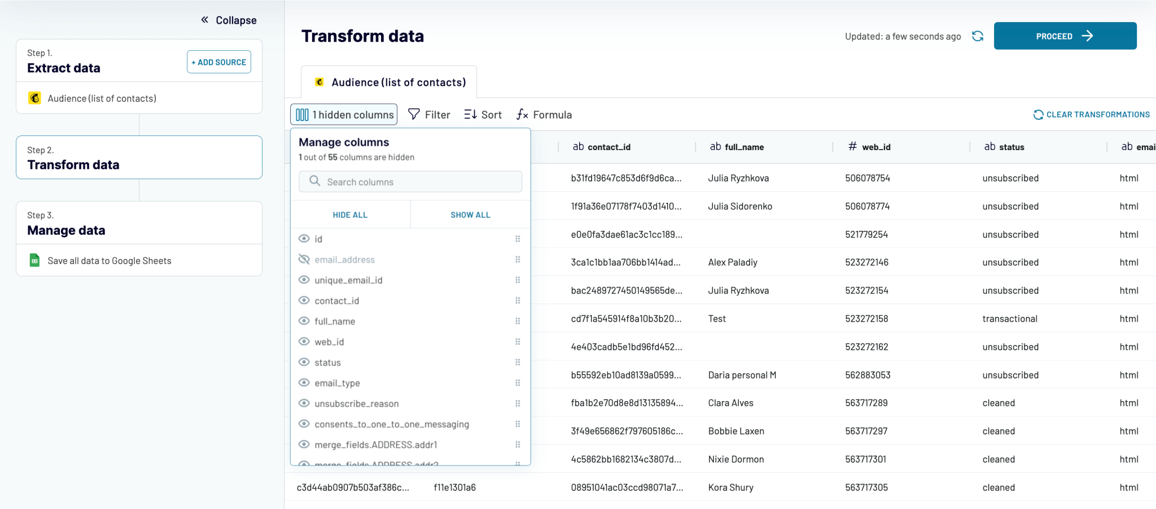The height and width of the screenshot is (509, 1156).
Task: Click the drag handle for status column
Action: click(x=518, y=362)
